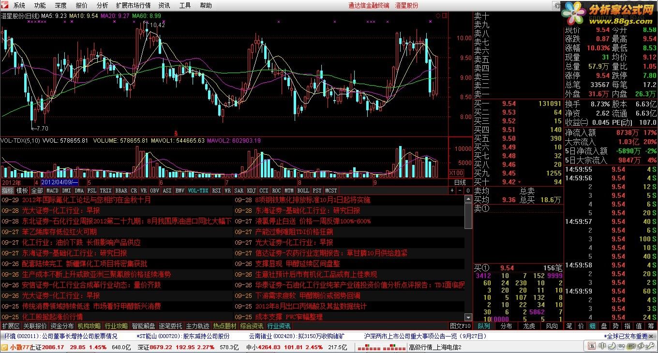Open news: 成本支撑 PVC窄幅整理

pos(289,317)
